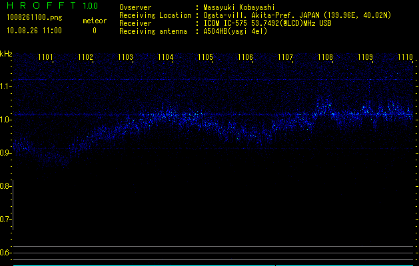This screenshot has width=419, height=266.
Task: Select the file name 1008261100.png
Action: pyautogui.click(x=35, y=17)
